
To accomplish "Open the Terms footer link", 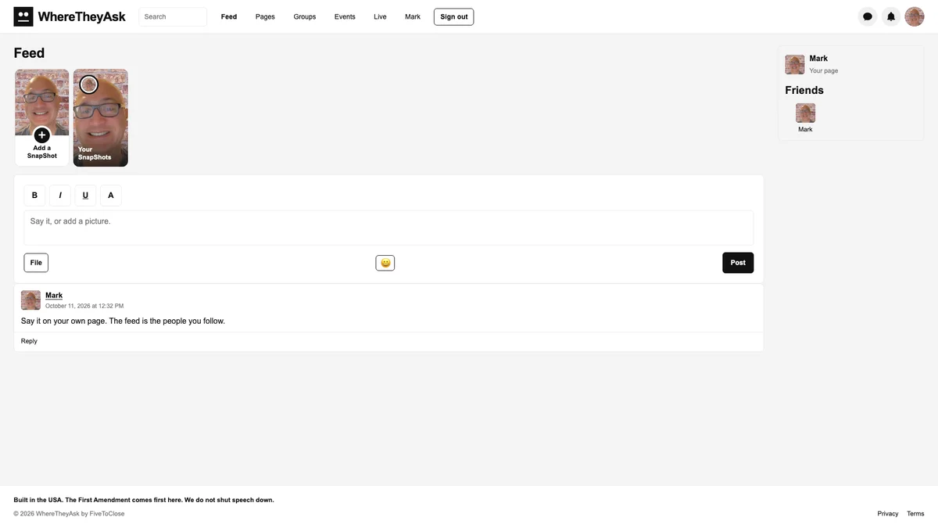I will click(915, 514).
